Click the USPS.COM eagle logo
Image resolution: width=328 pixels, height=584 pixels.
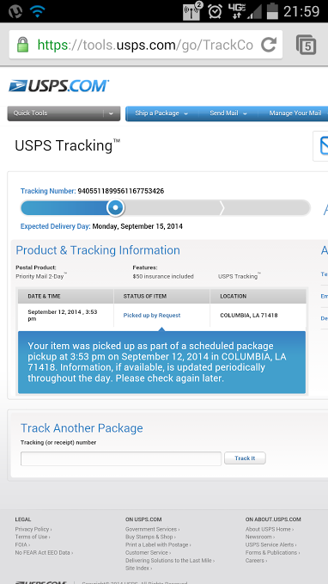pos(58,86)
